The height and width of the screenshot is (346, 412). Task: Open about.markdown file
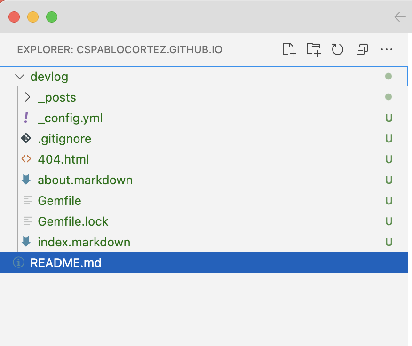coord(204,180)
